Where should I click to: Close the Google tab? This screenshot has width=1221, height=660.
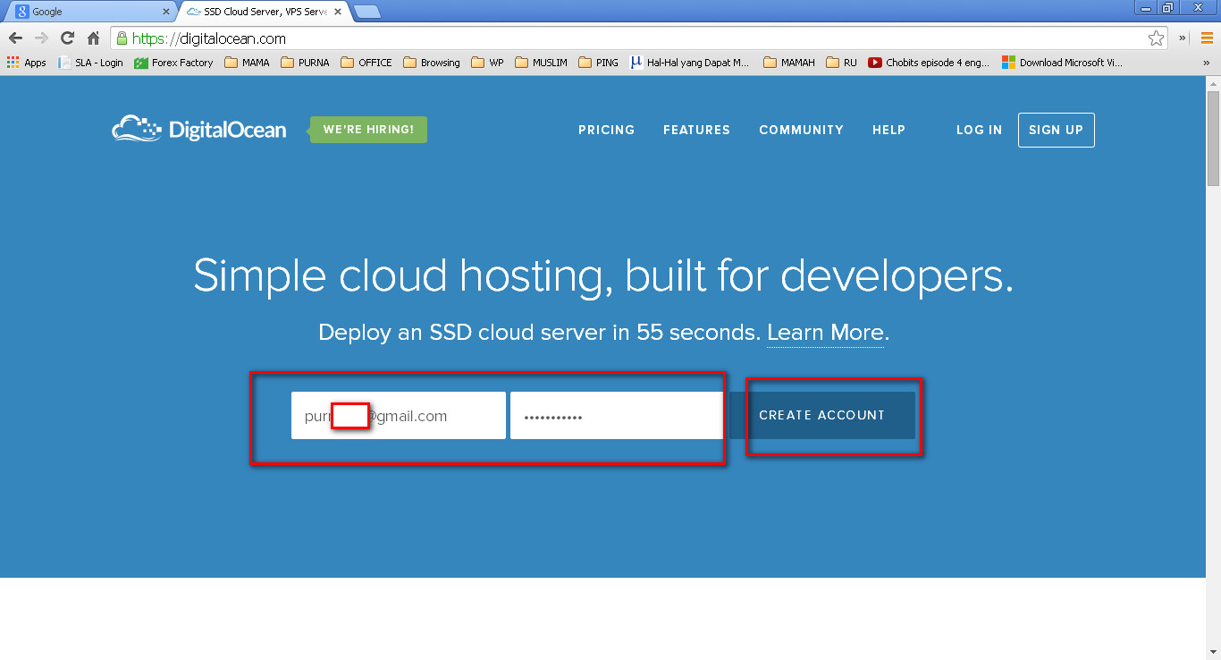click(x=165, y=12)
